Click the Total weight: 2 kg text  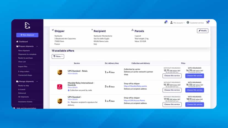(x=142, y=39)
